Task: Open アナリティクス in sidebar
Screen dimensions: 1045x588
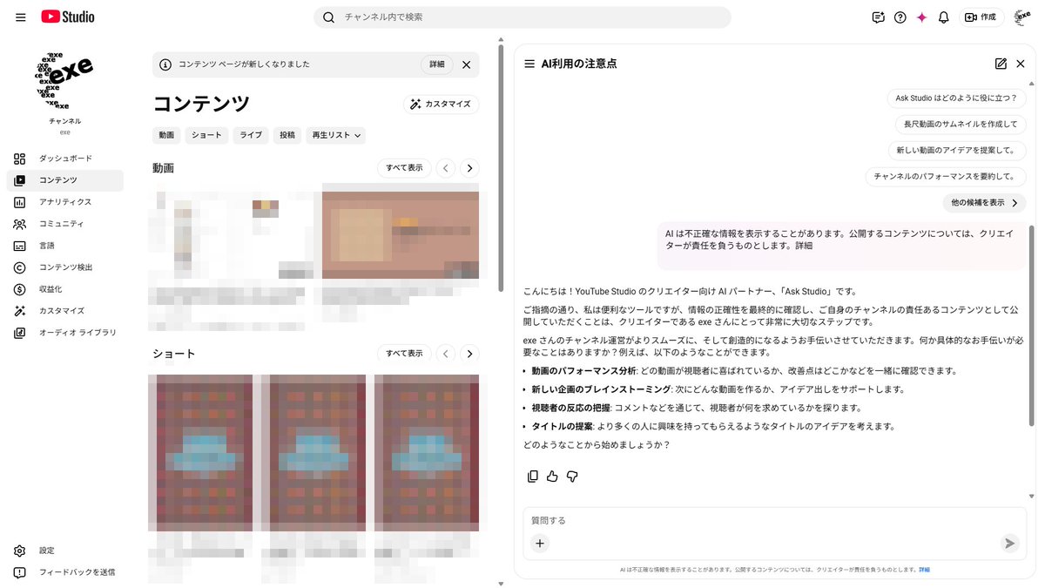Action: pyautogui.click(x=65, y=202)
